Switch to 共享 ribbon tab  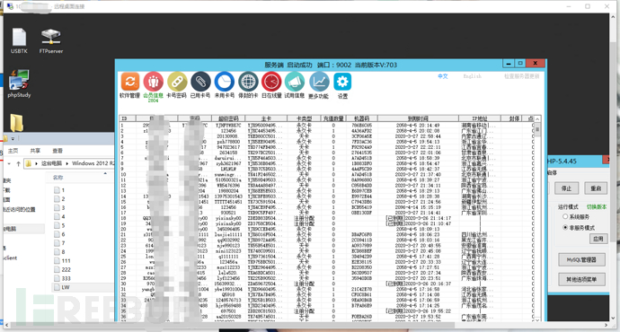pyautogui.click(x=35, y=151)
